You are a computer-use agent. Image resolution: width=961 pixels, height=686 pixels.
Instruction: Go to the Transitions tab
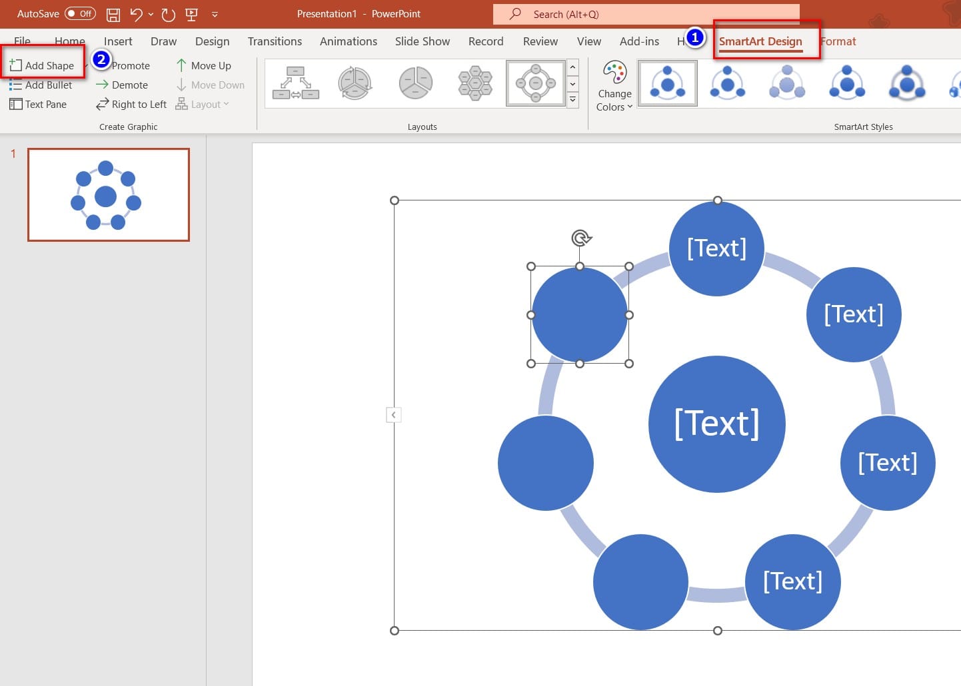[x=275, y=41]
